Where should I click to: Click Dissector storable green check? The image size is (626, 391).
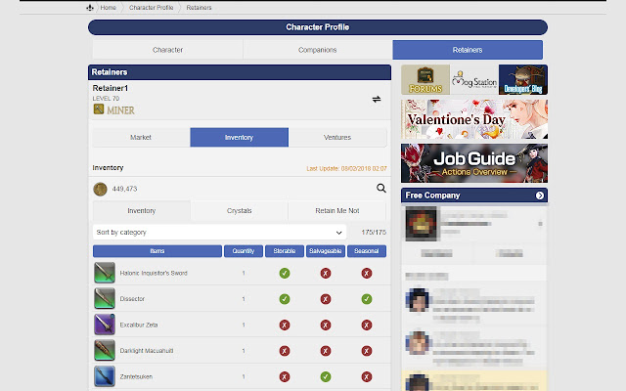click(285, 299)
